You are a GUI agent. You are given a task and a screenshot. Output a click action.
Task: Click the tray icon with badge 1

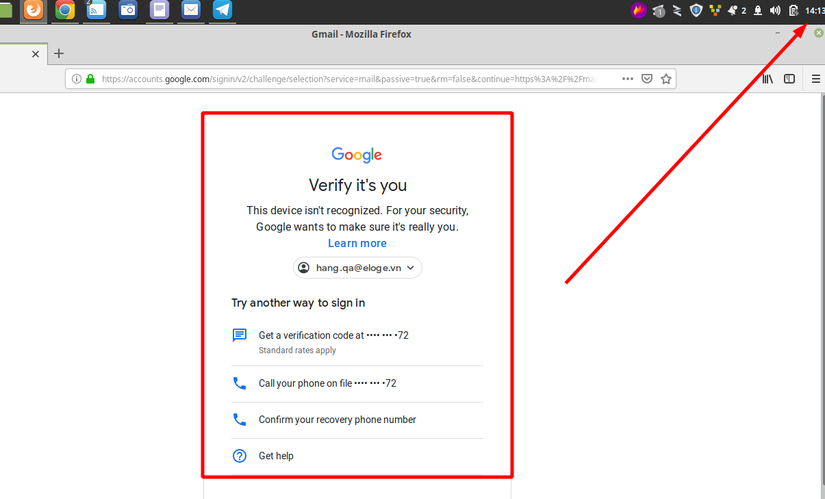(x=659, y=10)
